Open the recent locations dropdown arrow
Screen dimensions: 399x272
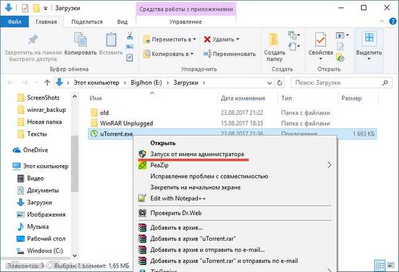[x=36, y=82]
